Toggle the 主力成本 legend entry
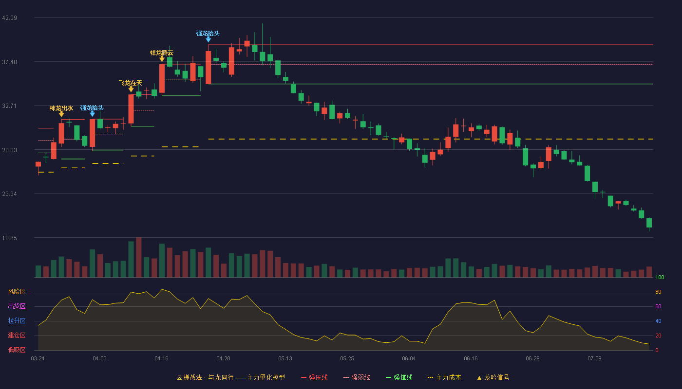Image resolution: width=682 pixels, height=389 pixels. 444,377
